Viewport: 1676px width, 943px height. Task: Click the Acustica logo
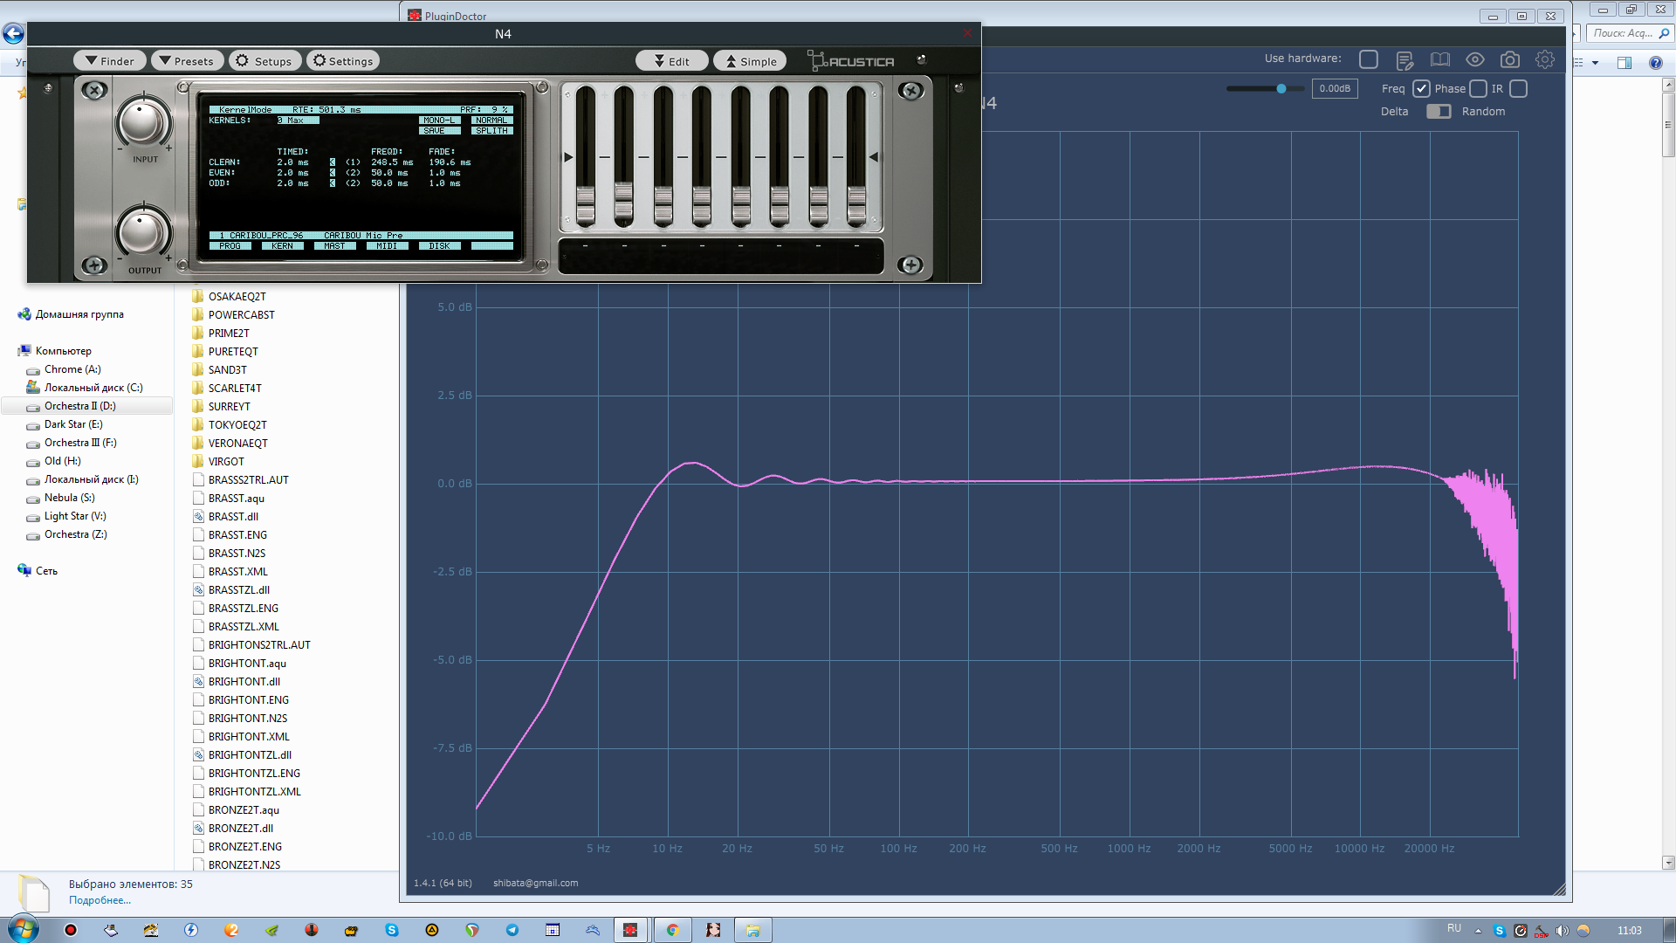click(x=851, y=61)
